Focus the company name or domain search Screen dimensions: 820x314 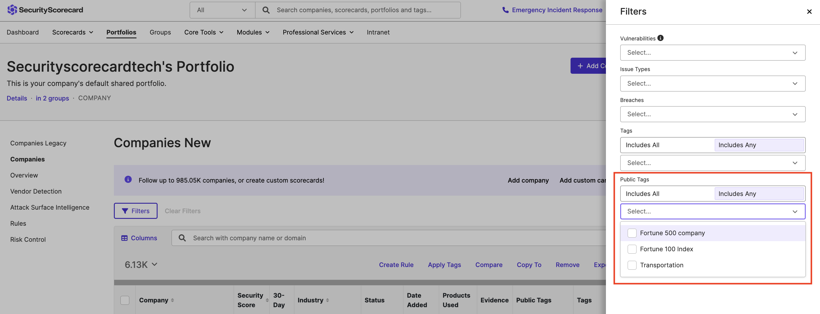389,238
